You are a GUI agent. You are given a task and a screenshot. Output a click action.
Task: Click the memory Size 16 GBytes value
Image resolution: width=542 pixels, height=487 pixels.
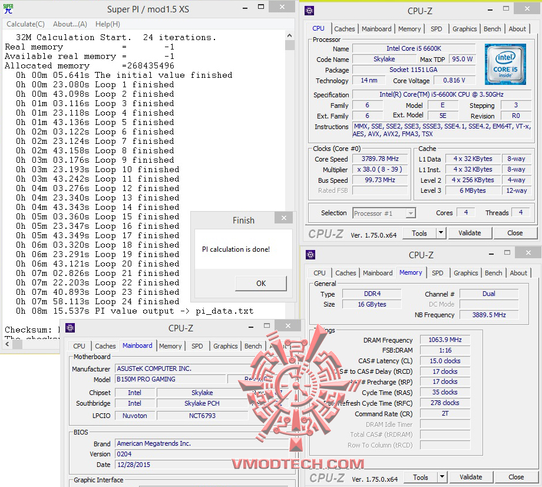coord(372,304)
